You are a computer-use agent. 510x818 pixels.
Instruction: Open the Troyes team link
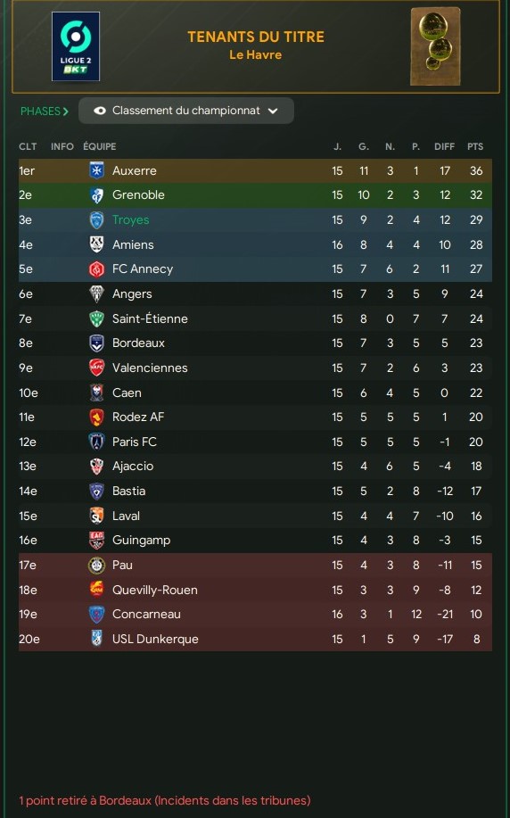point(130,219)
